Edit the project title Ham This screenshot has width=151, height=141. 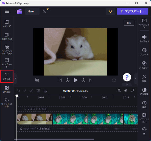click(32, 11)
